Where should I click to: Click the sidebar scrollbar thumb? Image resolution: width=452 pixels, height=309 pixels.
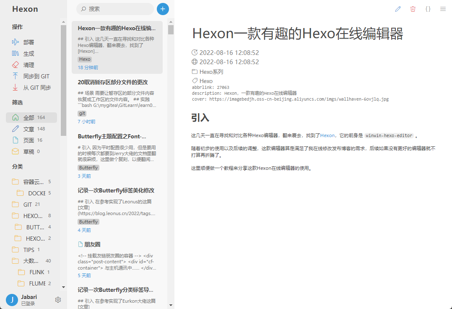click(x=63, y=80)
